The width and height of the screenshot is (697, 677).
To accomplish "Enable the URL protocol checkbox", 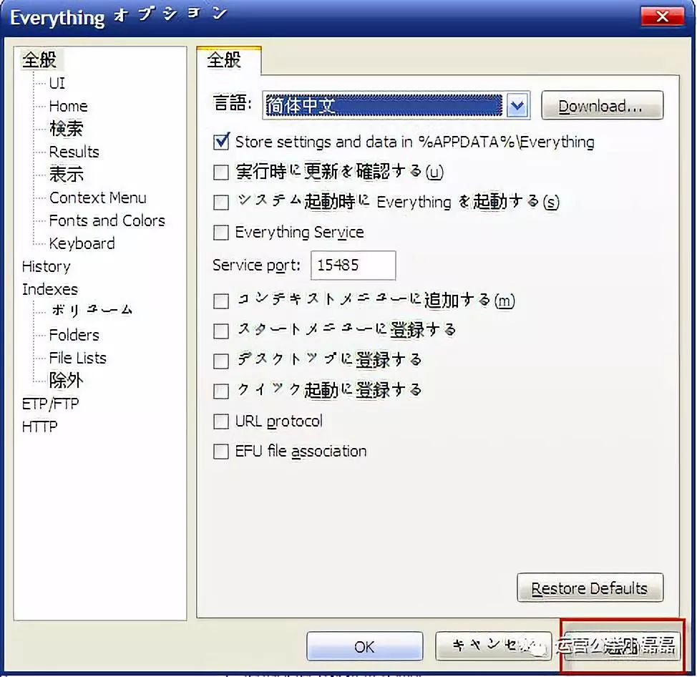I will [x=221, y=422].
